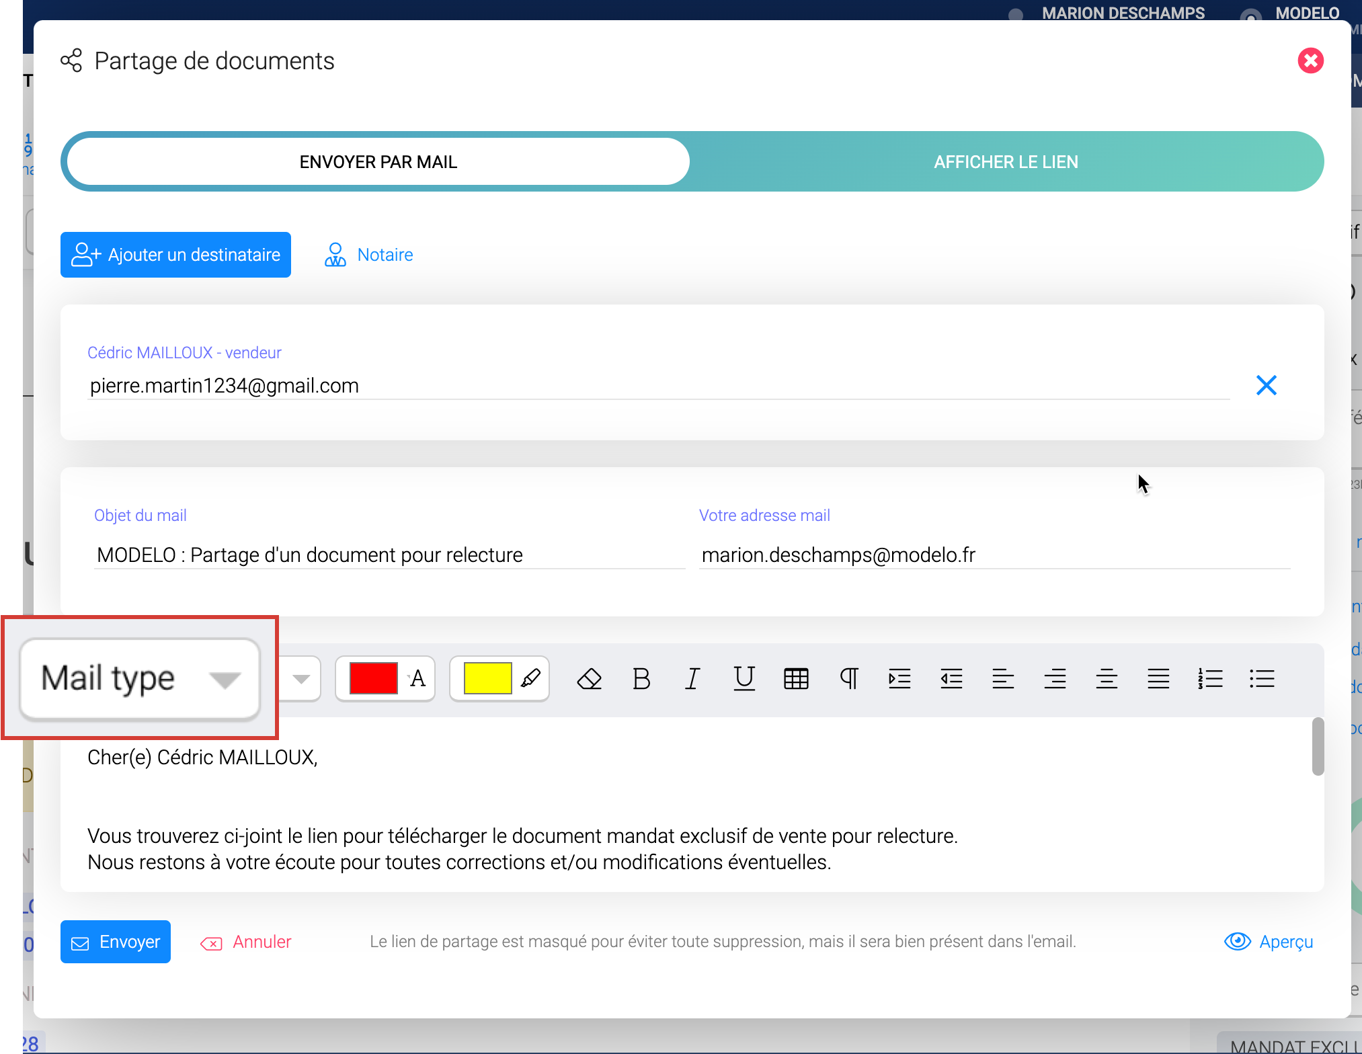Click the eraser clear-formatting icon
Screen dimensions: 1362x1054
click(x=589, y=679)
